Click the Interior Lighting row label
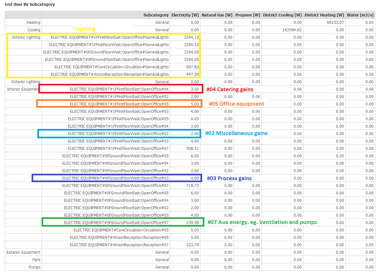Screen dimensions: 381x274 26,37
